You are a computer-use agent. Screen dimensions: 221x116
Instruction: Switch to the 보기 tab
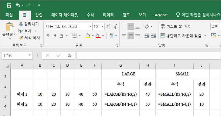click(142, 15)
